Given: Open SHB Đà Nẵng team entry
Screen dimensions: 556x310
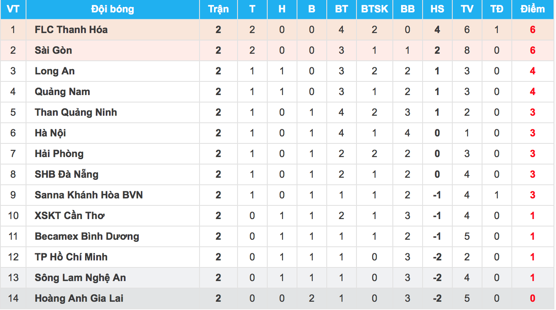Looking at the screenshot, I should tap(67, 174).
